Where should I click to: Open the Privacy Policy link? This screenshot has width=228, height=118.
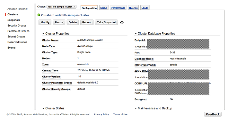(x=101, y=114)
